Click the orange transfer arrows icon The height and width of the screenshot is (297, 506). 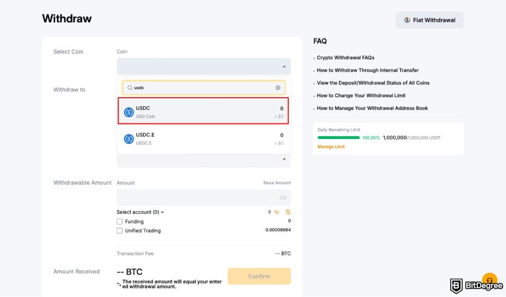coord(277,212)
